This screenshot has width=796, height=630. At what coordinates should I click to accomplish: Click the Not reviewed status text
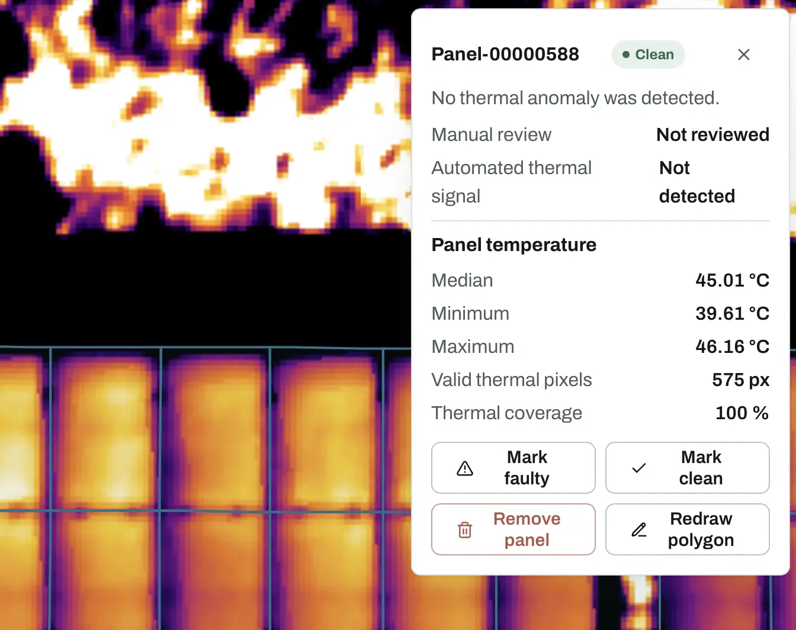pyautogui.click(x=713, y=134)
